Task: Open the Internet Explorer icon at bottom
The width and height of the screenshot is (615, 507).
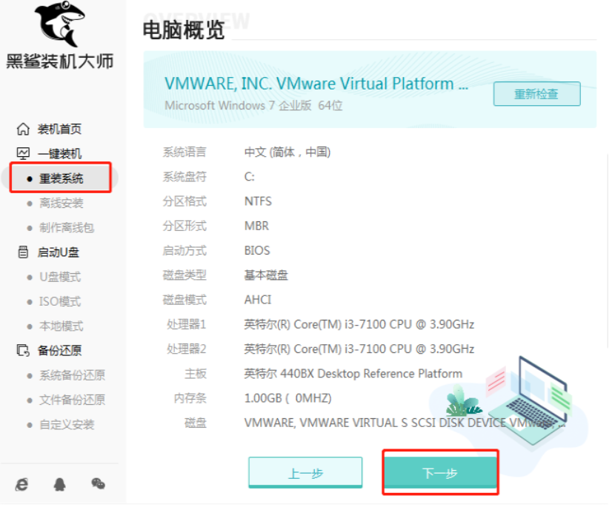Action: pyautogui.click(x=22, y=484)
